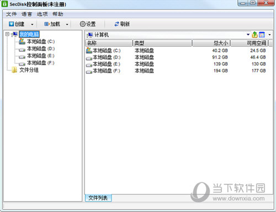Click the 130 GB free space cell
The width and height of the screenshot is (276, 212).
259,64
